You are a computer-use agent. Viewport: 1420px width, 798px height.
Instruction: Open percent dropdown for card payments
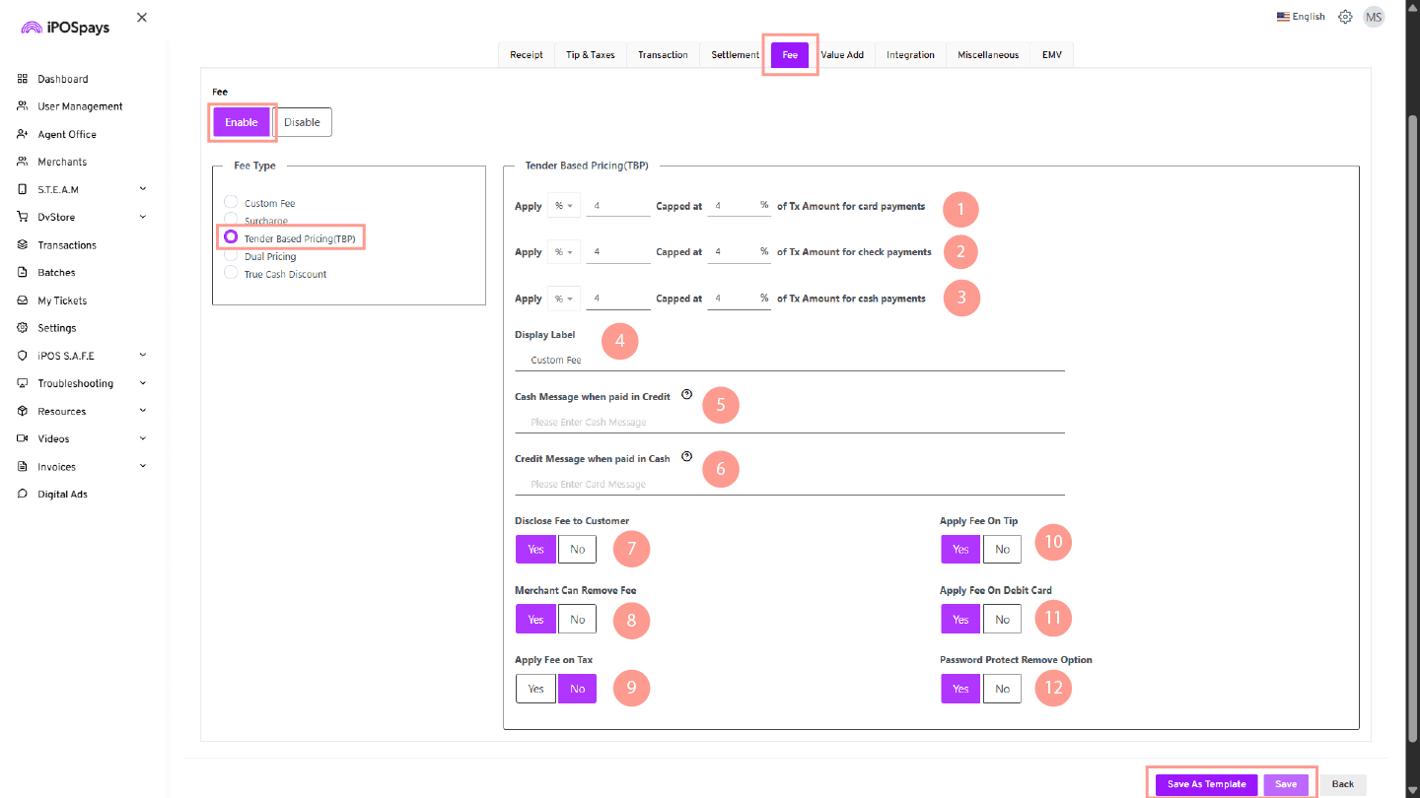[563, 206]
